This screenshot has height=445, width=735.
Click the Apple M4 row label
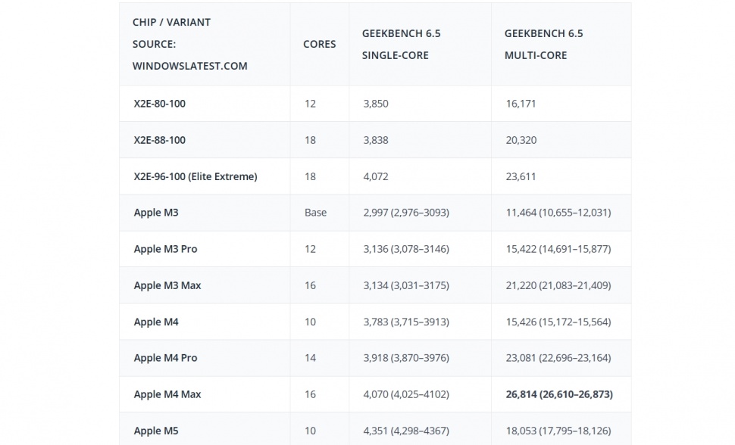(156, 321)
